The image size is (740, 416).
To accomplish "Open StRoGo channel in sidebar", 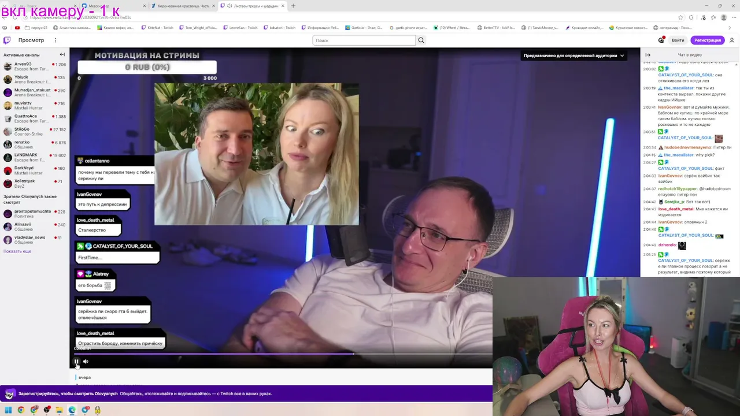I will [35, 132].
